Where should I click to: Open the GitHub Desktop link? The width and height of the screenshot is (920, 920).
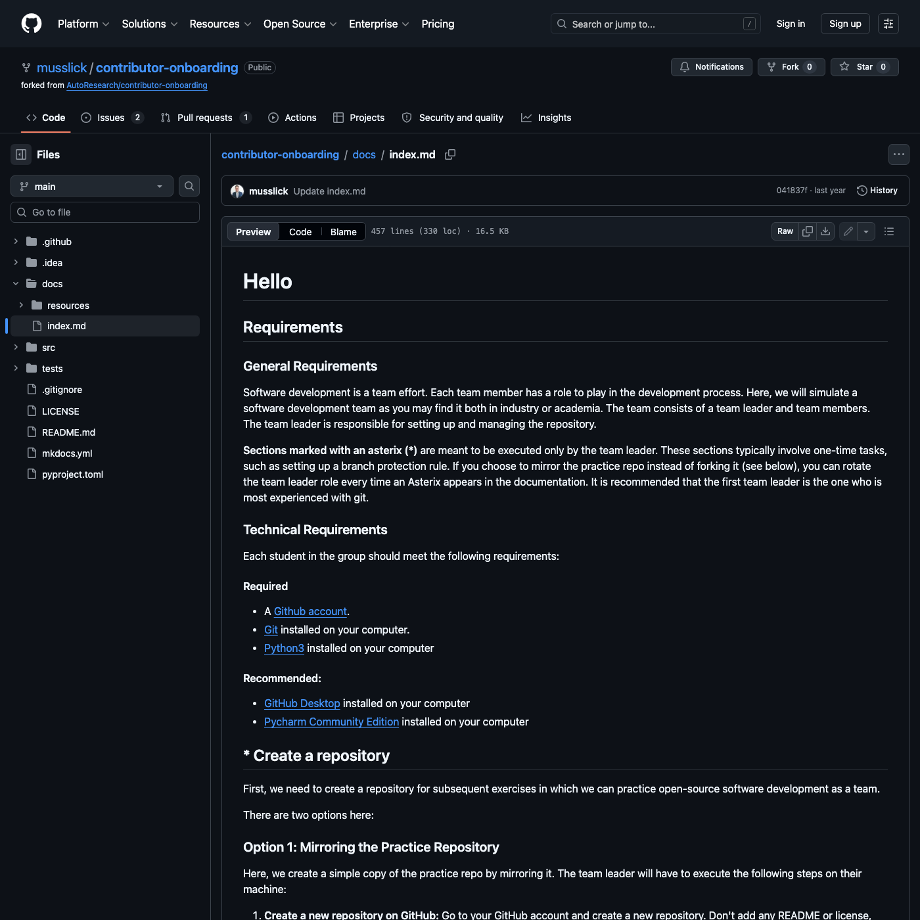coord(302,703)
